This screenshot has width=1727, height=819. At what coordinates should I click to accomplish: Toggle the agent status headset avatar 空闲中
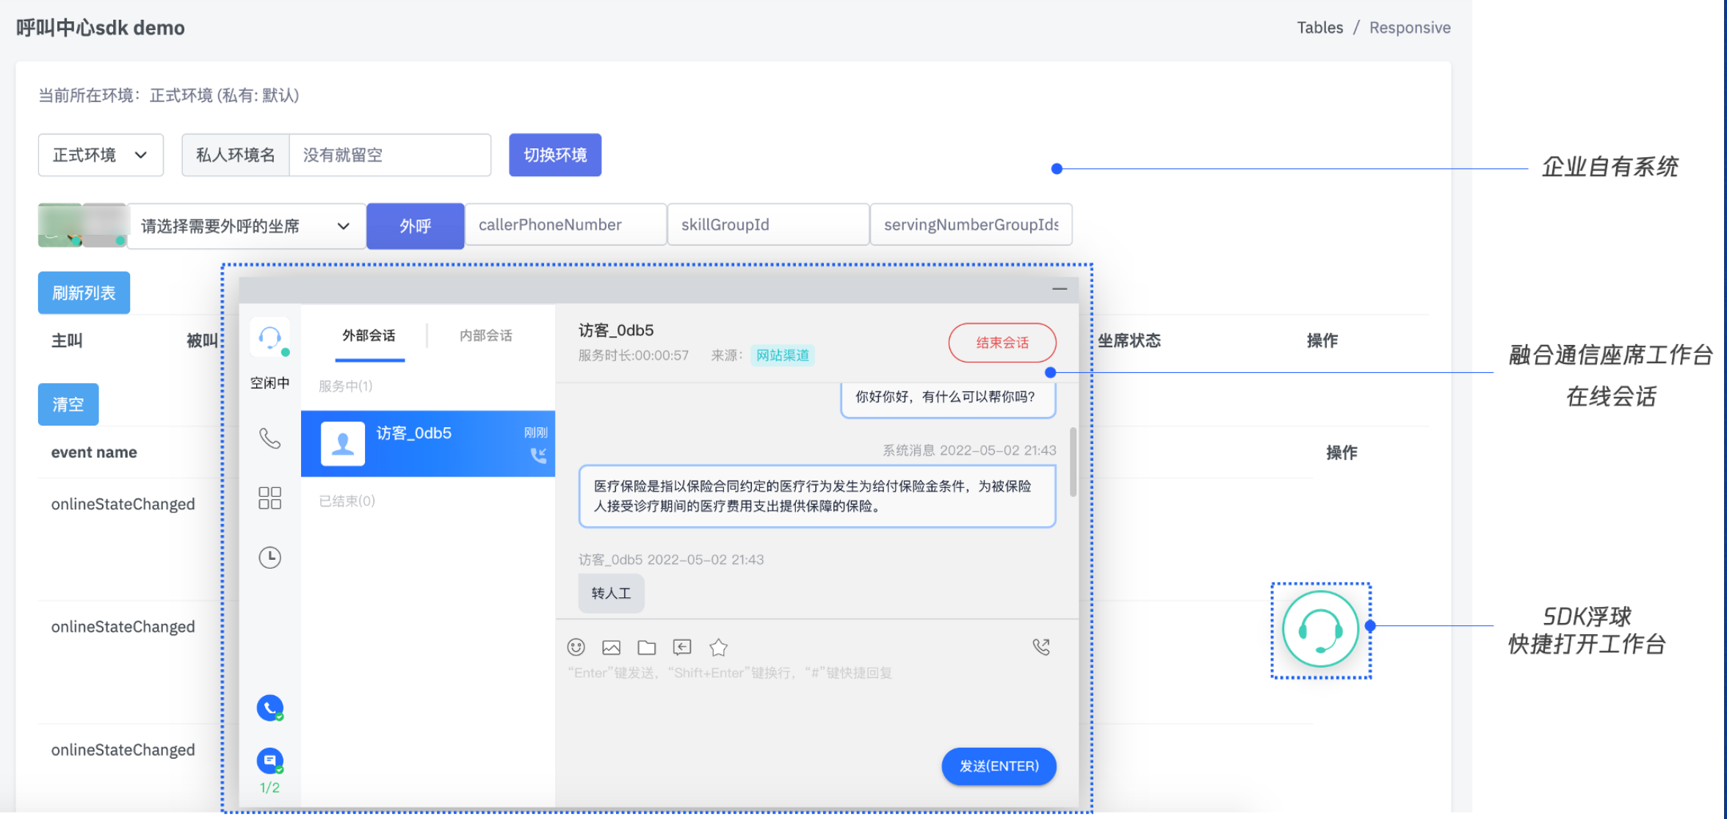[x=269, y=338]
